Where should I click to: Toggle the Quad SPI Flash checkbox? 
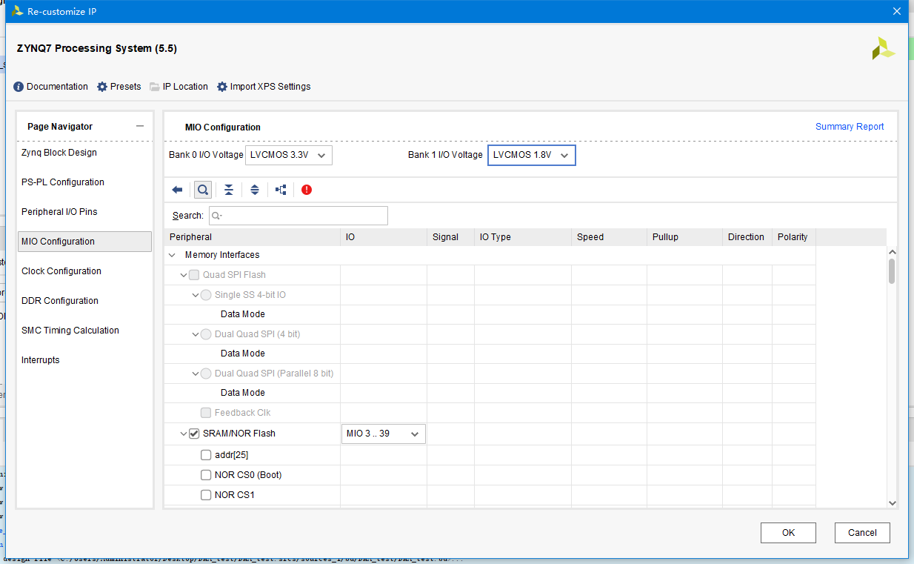click(194, 275)
